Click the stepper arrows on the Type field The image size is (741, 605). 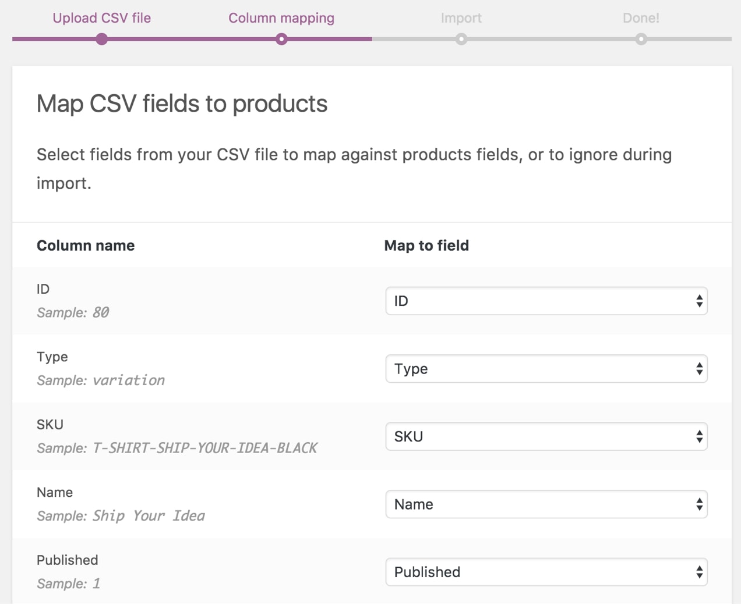coord(699,368)
